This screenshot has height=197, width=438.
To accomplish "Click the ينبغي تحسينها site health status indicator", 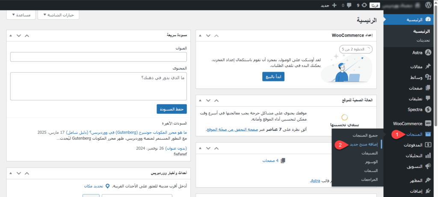I will coord(345,121).
